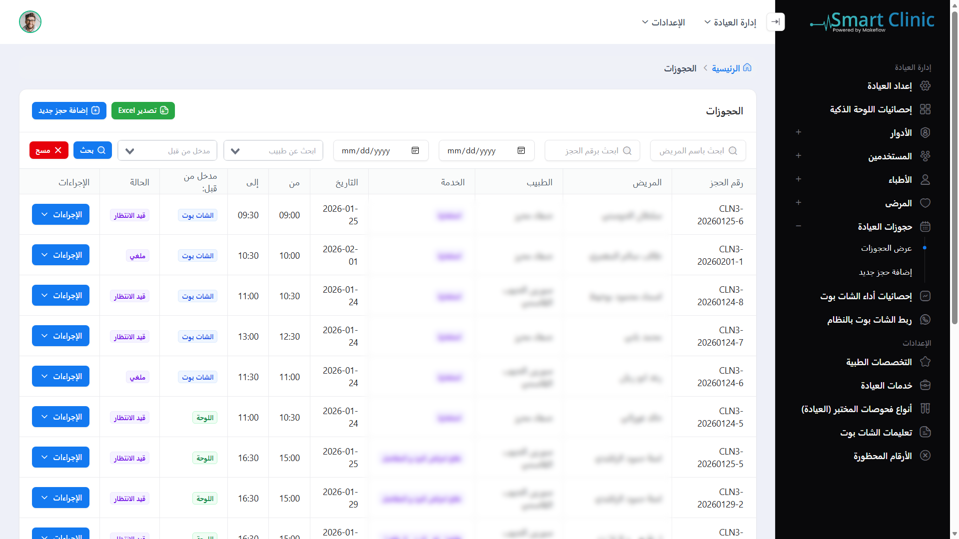Open الإجراءات dropdown for booking CLN3-20260124-7
This screenshot has width=959, height=539.
[x=60, y=336]
